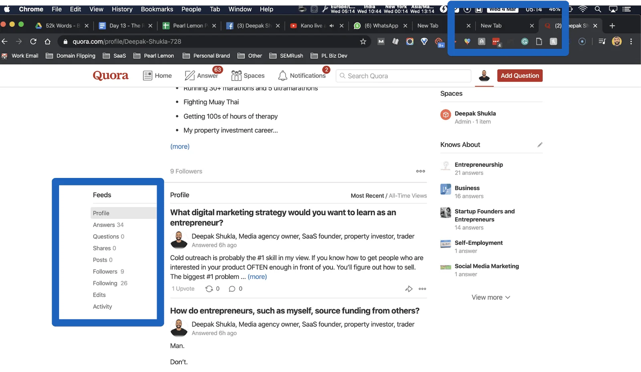Screen dimensions: 641x372
Task: Click the address bar URL
Action: point(127,41)
